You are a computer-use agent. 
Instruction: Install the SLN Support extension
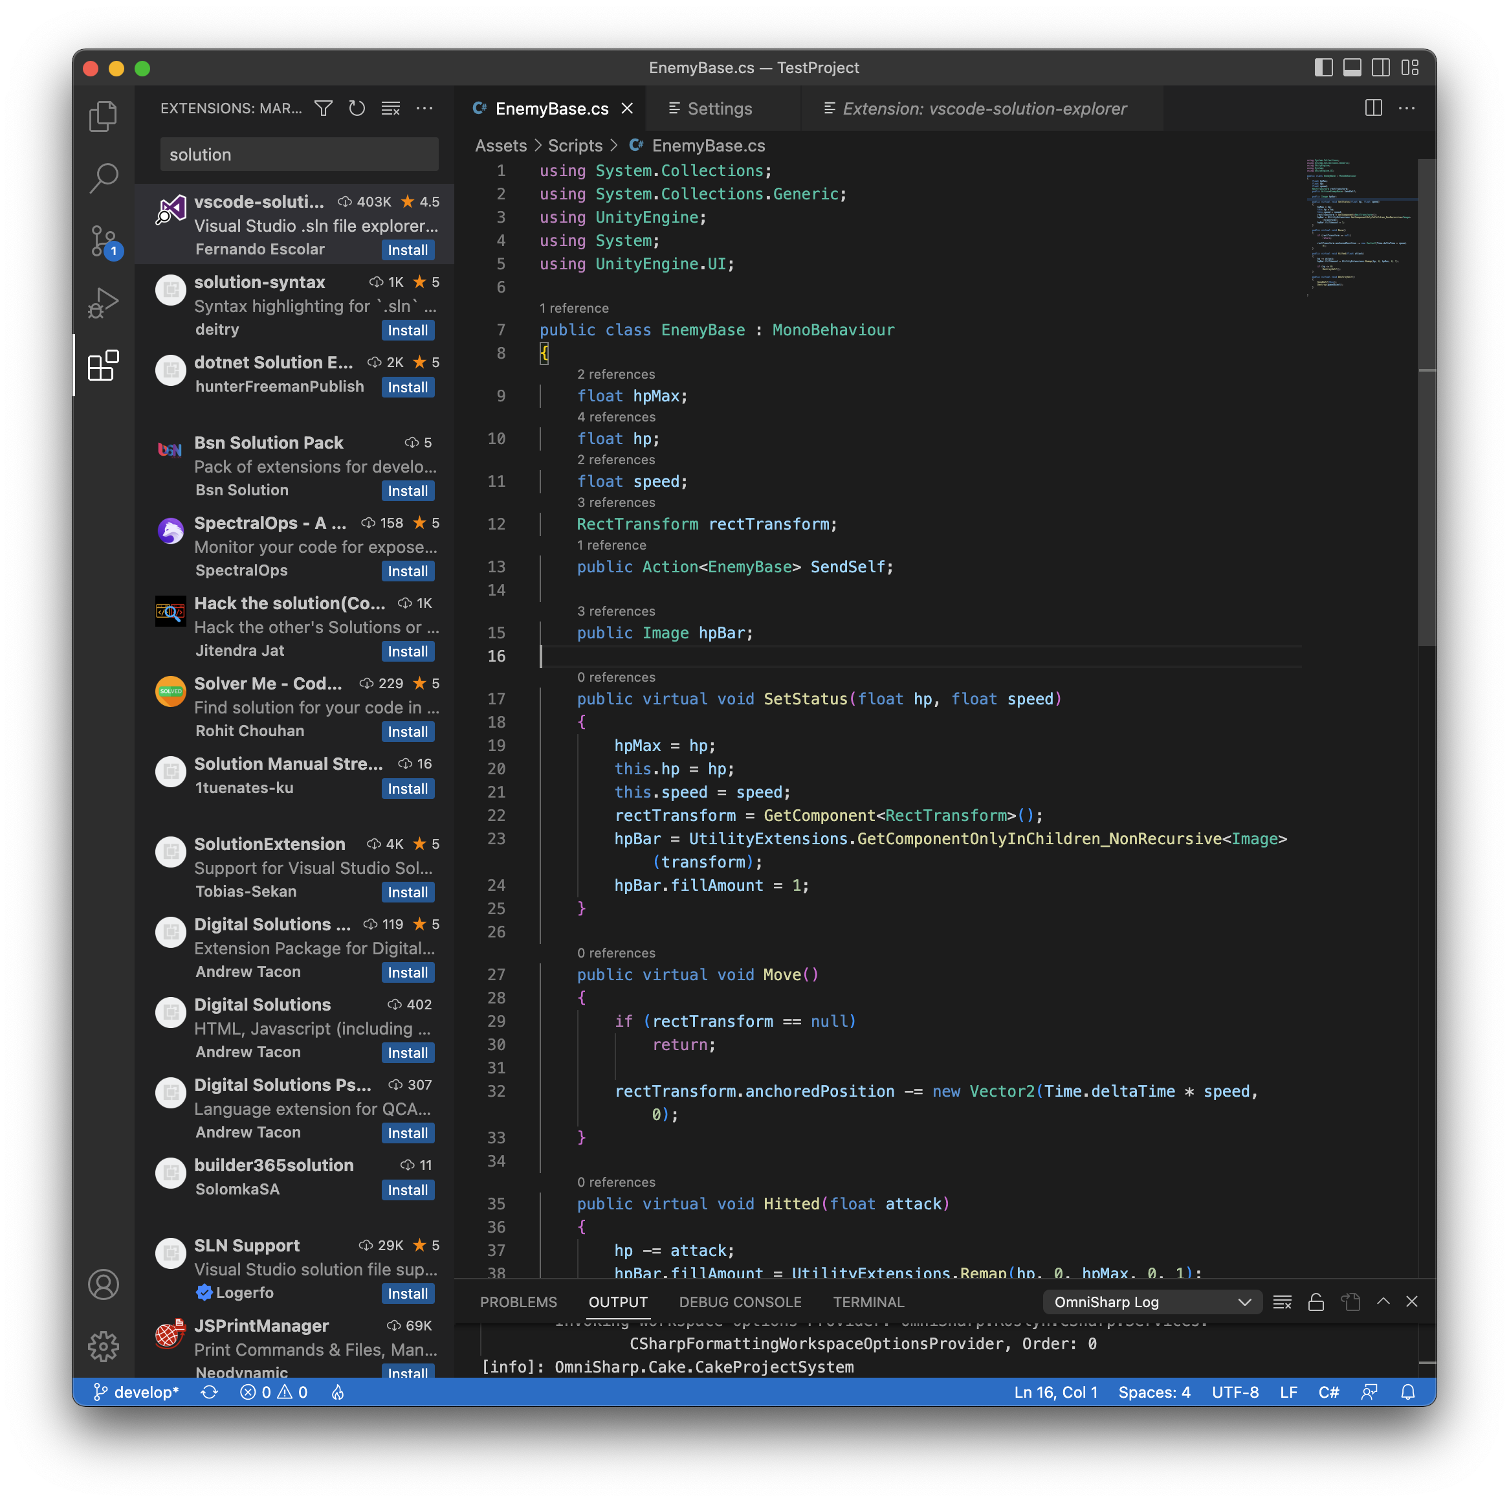point(408,1294)
